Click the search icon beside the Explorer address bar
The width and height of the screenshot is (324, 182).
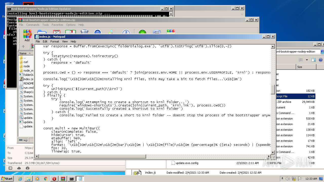[x=322, y=52]
